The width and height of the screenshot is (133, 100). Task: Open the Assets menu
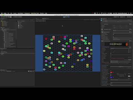click(x=15, y=13)
